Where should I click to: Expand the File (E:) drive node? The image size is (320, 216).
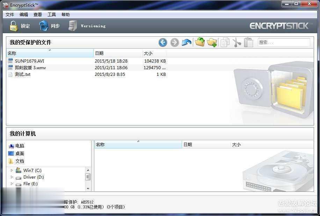click(12, 184)
